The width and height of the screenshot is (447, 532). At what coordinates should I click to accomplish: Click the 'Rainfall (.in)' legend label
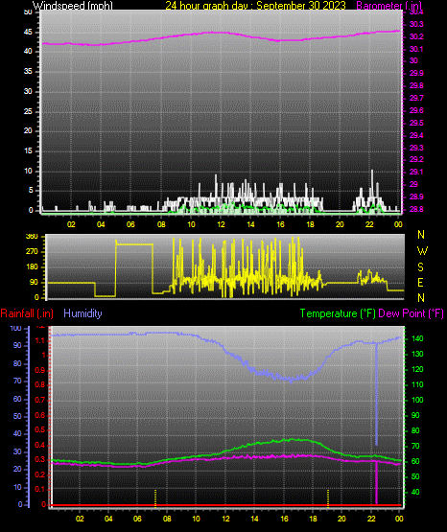click(27, 313)
